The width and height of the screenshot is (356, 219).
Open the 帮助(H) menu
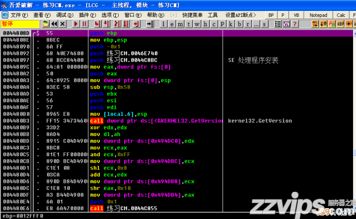coord(156,15)
